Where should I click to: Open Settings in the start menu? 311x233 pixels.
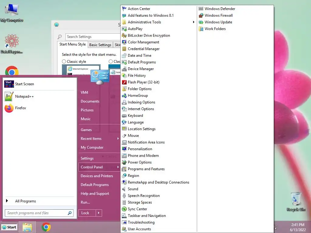(x=87, y=158)
